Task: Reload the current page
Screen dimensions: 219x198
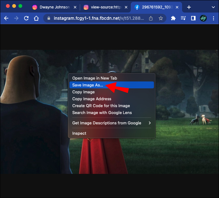Action: [26, 18]
